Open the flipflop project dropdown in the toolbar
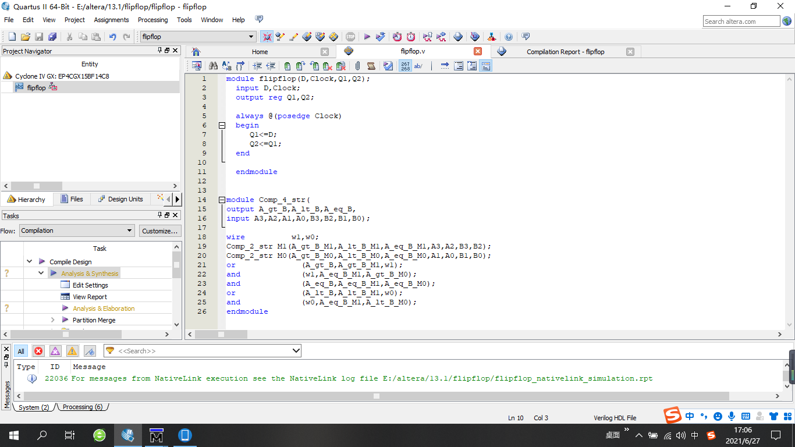 click(251, 37)
